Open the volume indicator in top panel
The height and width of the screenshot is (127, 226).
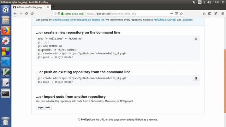coord(209,2)
